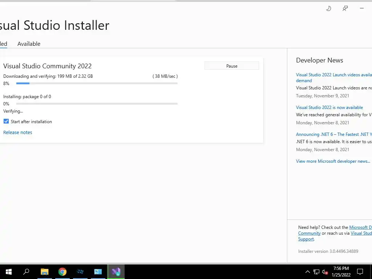
Task: Select the Visual Studio Installer taskbar icon
Action: point(116,272)
